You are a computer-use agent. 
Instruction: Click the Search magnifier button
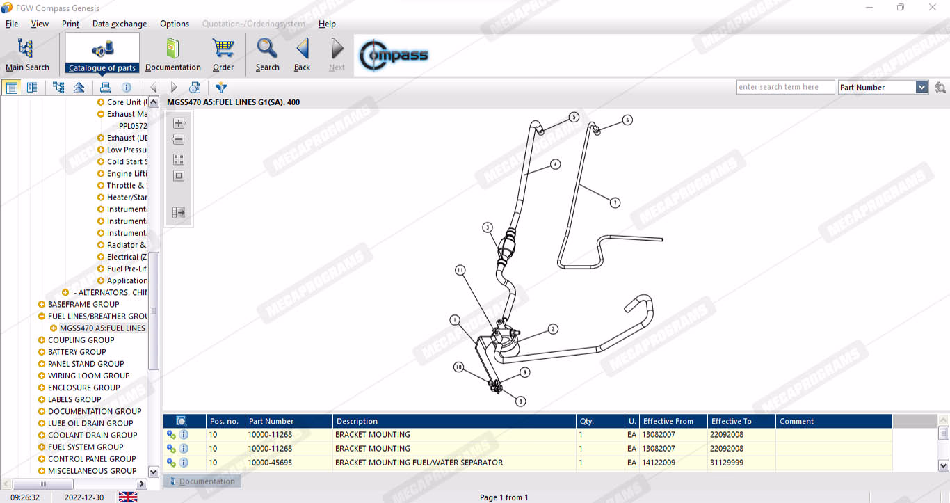coord(267,55)
